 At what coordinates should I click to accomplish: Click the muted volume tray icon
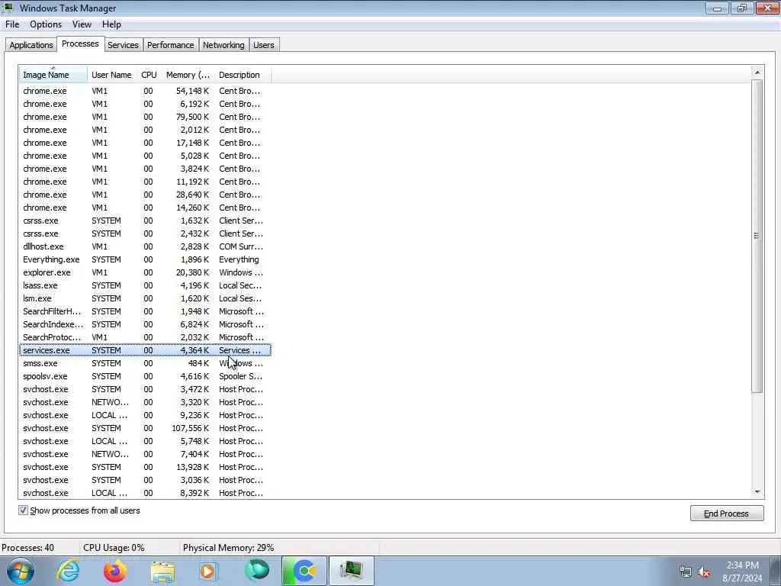704,572
